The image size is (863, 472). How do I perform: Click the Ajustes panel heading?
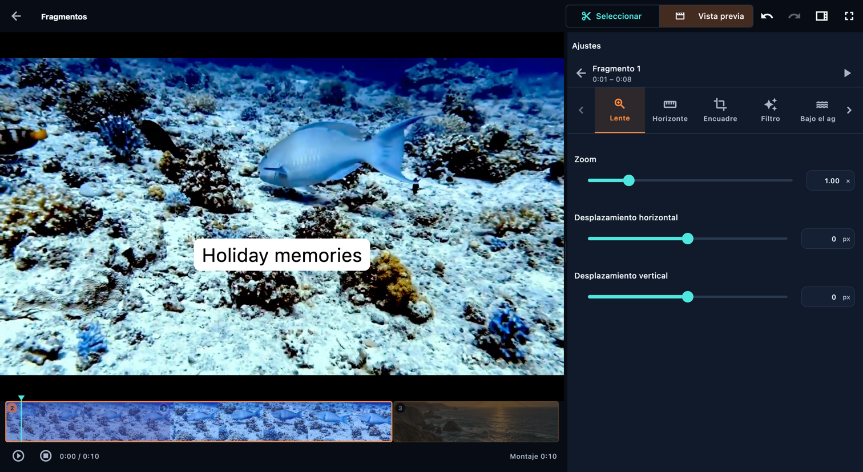[586, 46]
